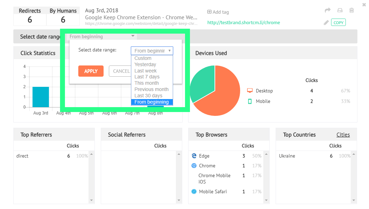This screenshot has width=369, height=209.
Task: Click the Edge browser name
Action: (204, 156)
